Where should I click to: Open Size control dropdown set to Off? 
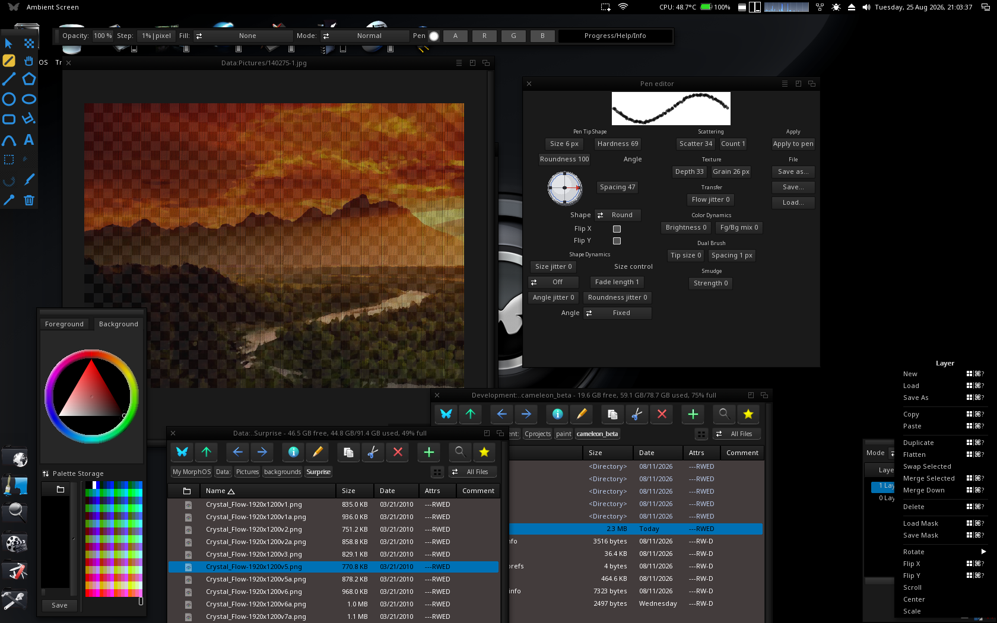pyautogui.click(x=553, y=282)
